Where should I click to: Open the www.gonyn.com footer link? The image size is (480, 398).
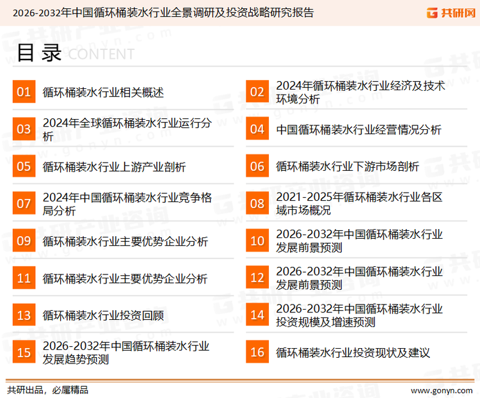coord(442,391)
